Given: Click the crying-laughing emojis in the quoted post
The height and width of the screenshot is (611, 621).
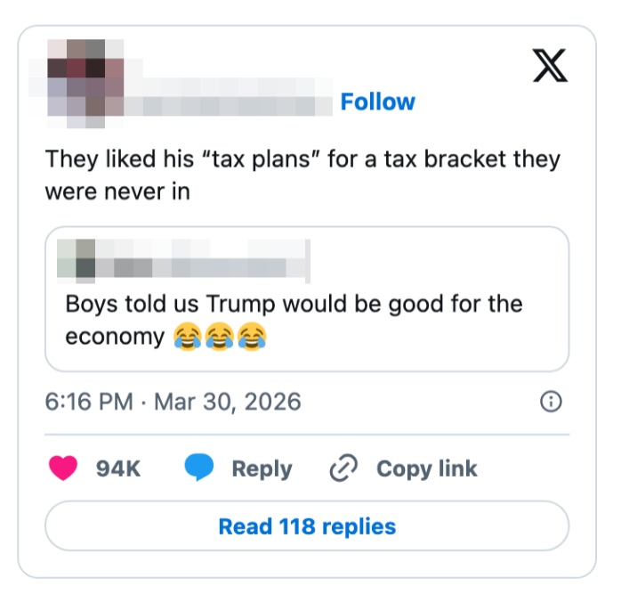Looking at the screenshot, I should (x=220, y=338).
